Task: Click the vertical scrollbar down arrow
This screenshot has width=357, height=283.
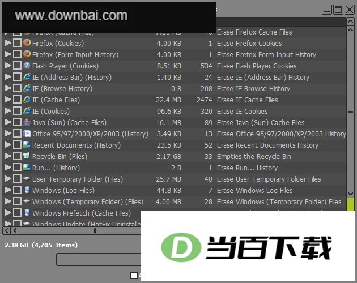Action: pos(350,194)
